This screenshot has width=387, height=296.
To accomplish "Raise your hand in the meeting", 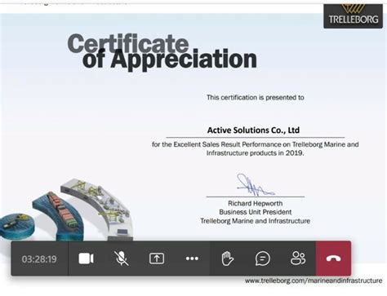I will coord(227,258).
